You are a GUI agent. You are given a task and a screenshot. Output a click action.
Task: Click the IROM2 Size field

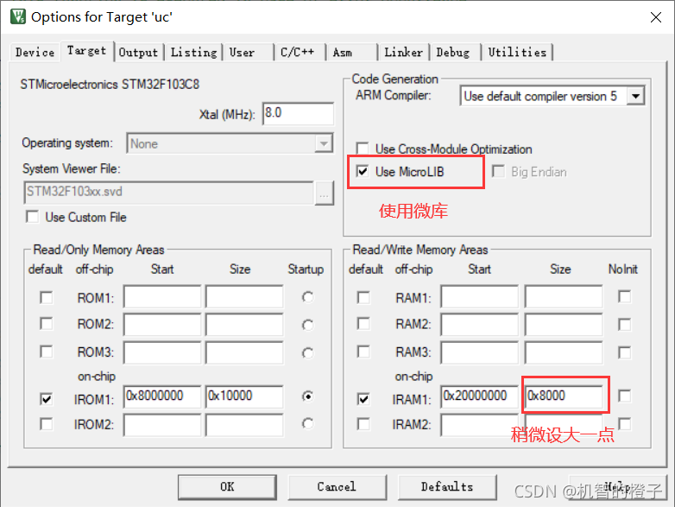click(244, 425)
